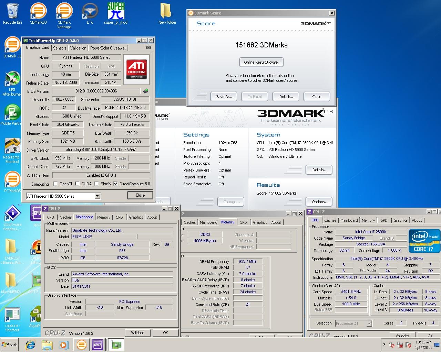Click the ATI Radeon logo in GPU-Z
The height and width of the screenshot is (352, 441).
[136, 69]
